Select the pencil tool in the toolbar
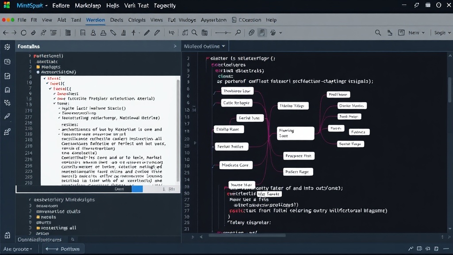453x255 pixels. 147,33
